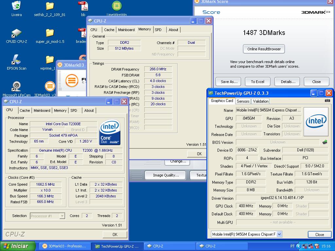
Task: Select SPD tab in the rear CPU-Z window
Action: pyautogui.click(x=158, y=30)
